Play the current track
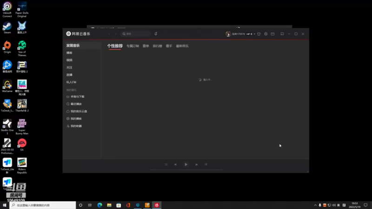This screenshot has width=372, height=209. coord(186,164)
